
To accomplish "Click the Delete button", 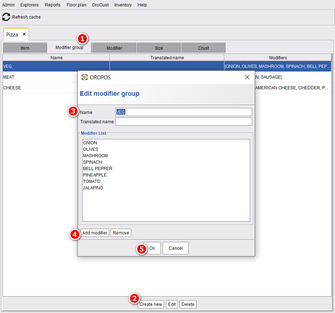I will pyautogui.click(x=188, y=304).
